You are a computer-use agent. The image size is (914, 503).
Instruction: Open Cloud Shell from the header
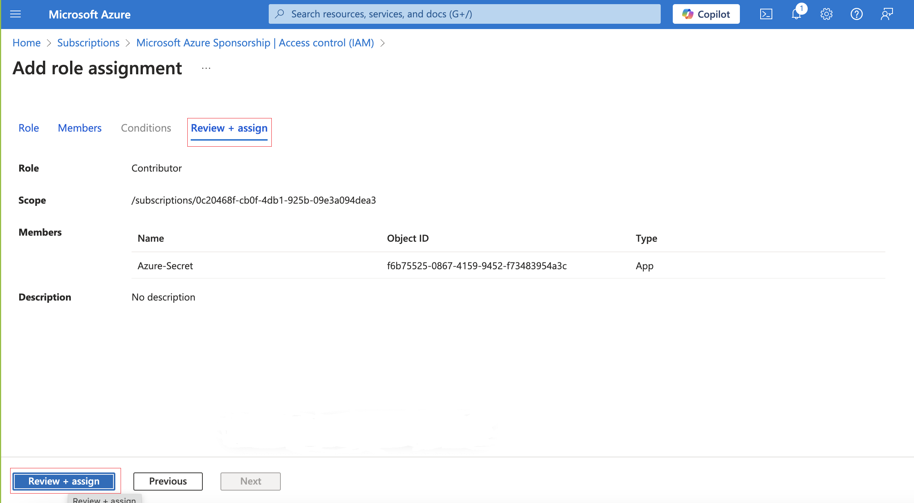pos(766,14)
